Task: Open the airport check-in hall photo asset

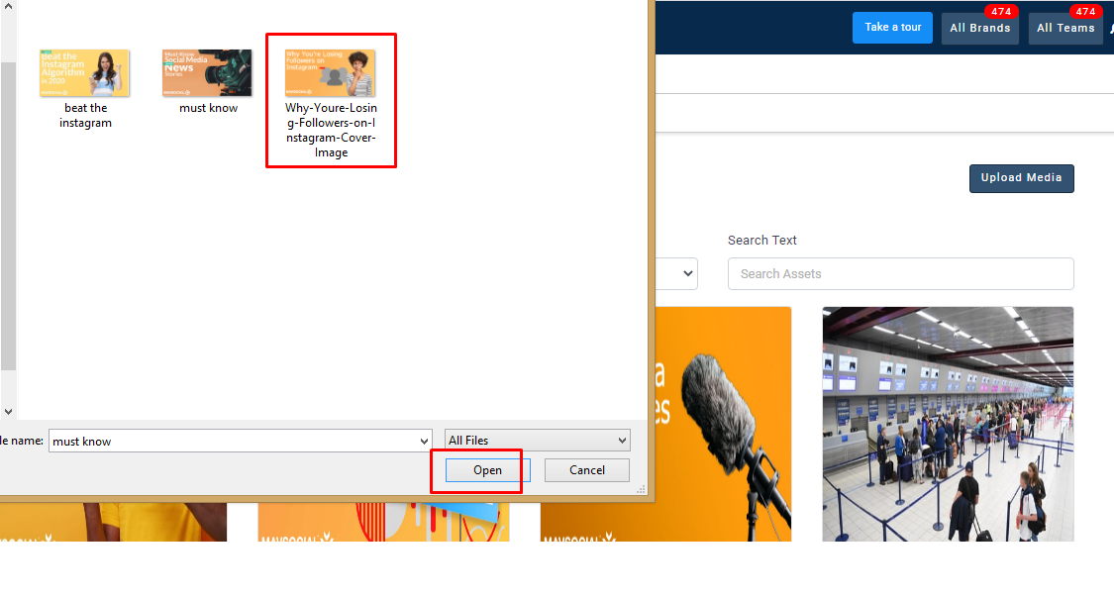Action: tap(948, 424)
